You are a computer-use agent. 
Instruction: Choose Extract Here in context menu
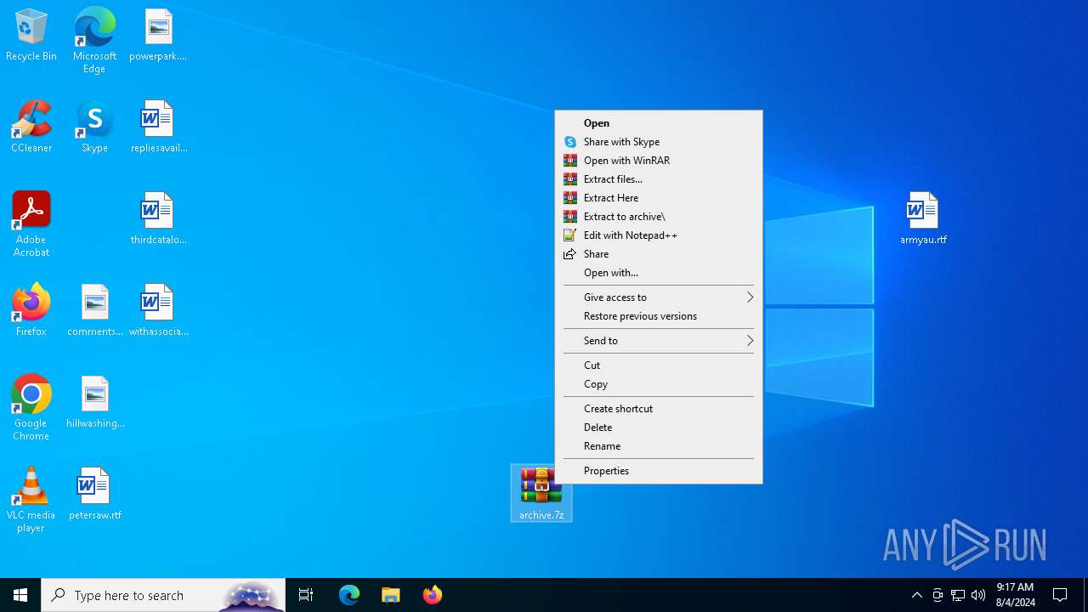click(x=659, y=198)
